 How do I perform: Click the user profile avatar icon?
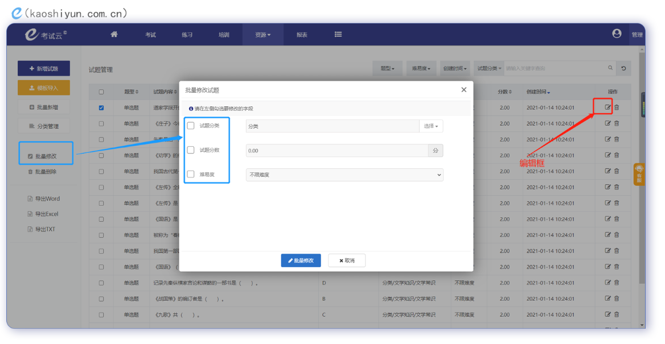click(x=617, y=34)
